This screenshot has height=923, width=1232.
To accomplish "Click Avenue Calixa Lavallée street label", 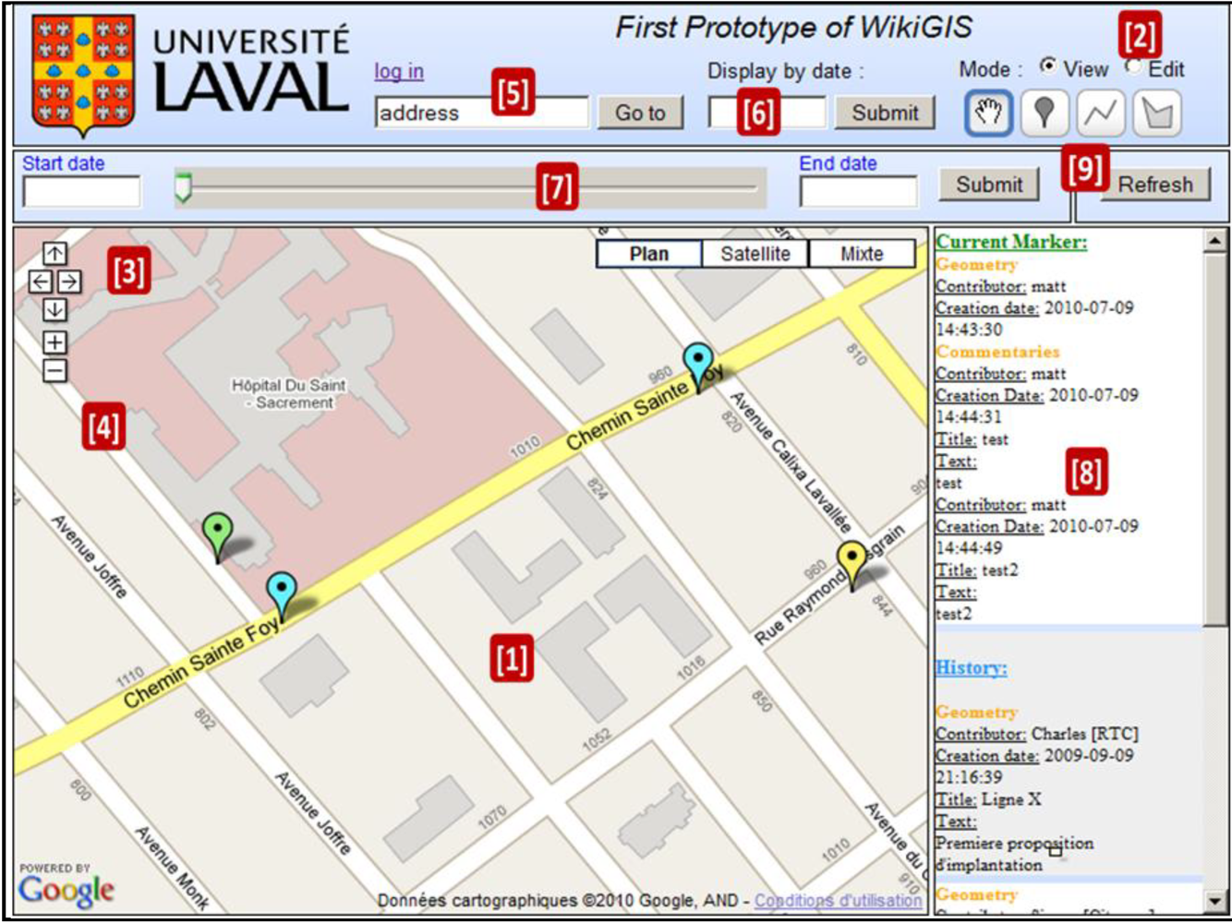I will pos(791,463).
